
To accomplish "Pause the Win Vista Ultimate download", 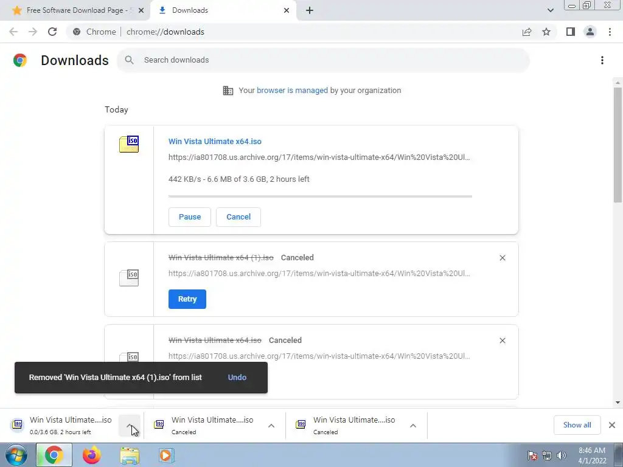I will [190, 217].
